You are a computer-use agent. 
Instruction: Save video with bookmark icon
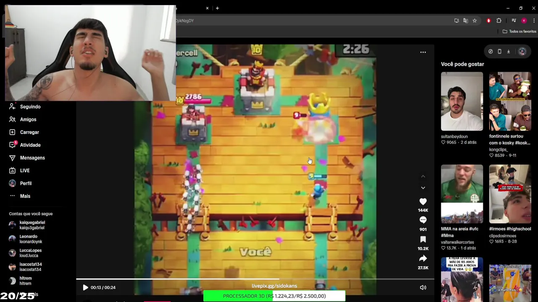pyautogui.click(x=423, y=239)
